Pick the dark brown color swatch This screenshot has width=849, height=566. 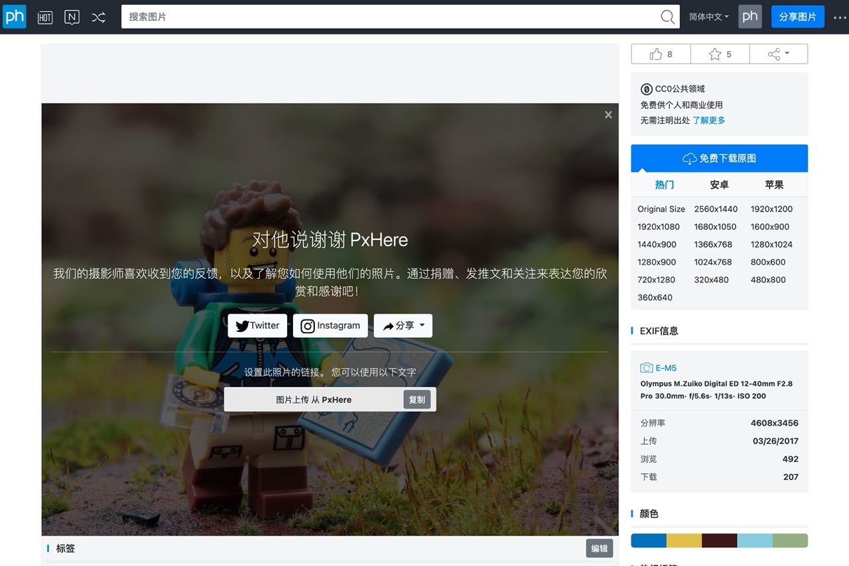point(719,540)
